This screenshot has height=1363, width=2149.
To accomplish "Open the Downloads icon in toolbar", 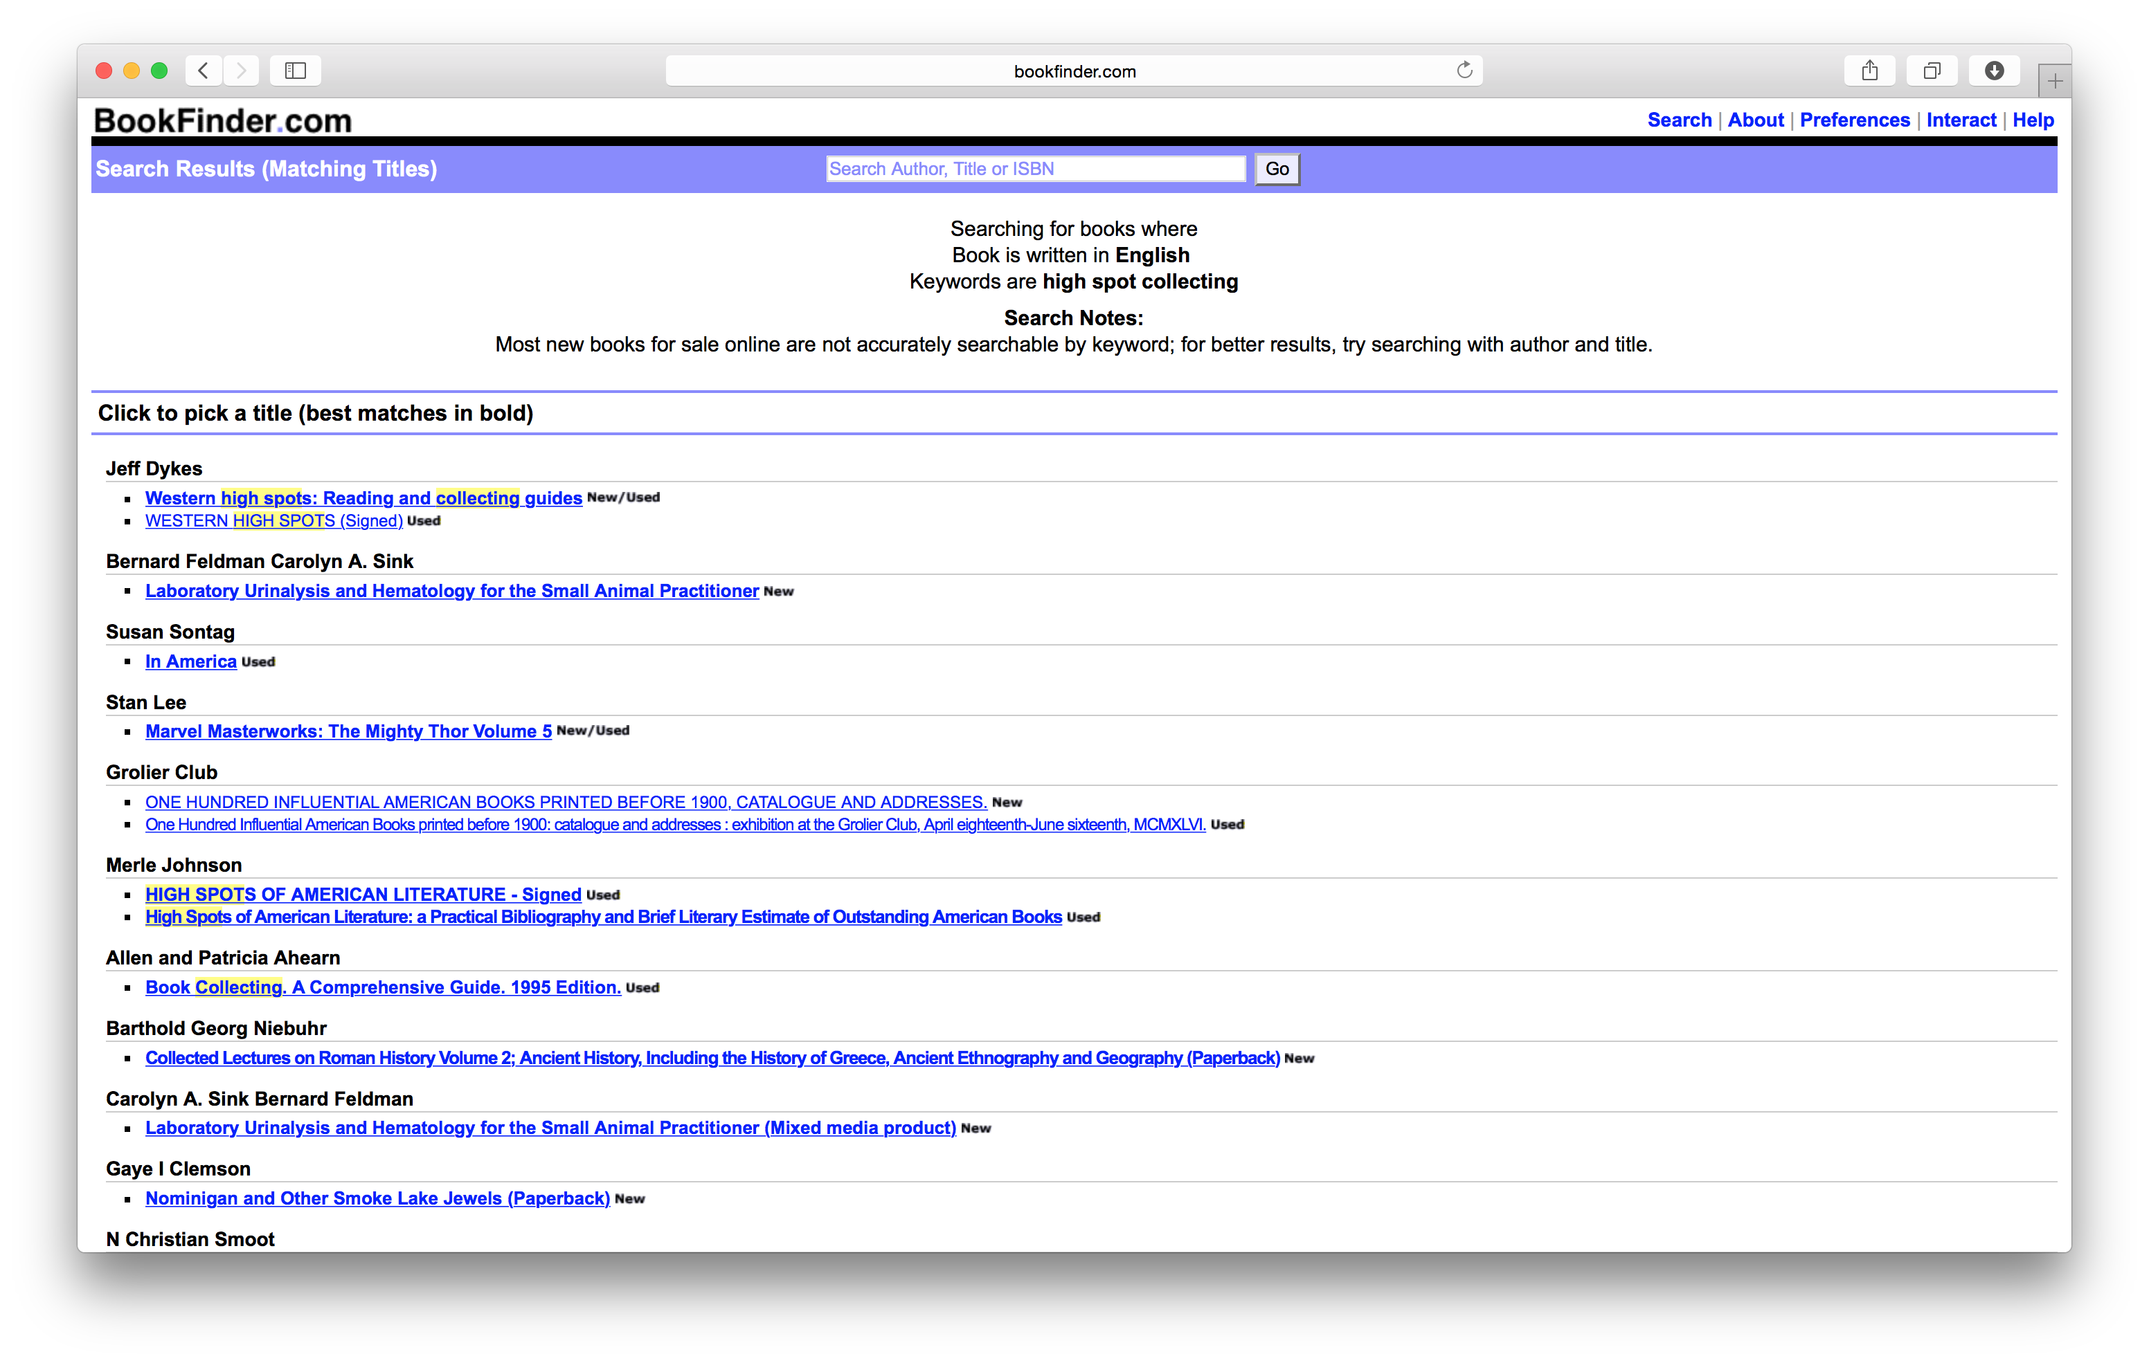I will tap(1995, 71).
